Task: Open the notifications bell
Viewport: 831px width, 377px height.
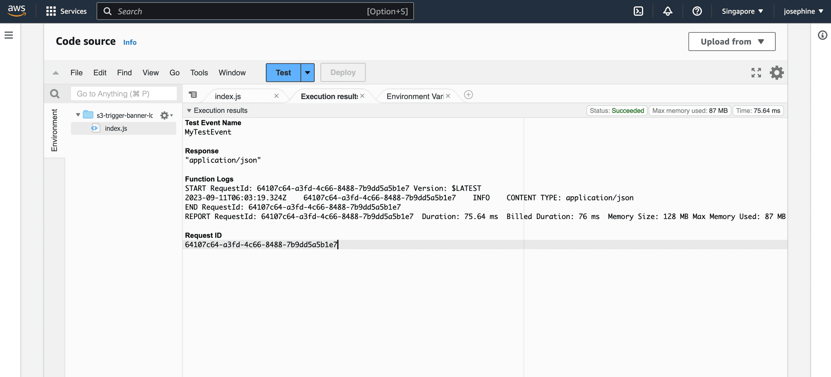Action: click(x=667, y=11)
